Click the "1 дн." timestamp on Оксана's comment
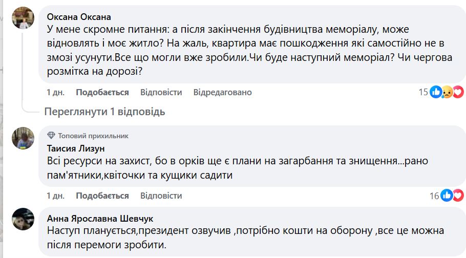The image size is (466, 258). pyautogui.click(x=55, y=92)
